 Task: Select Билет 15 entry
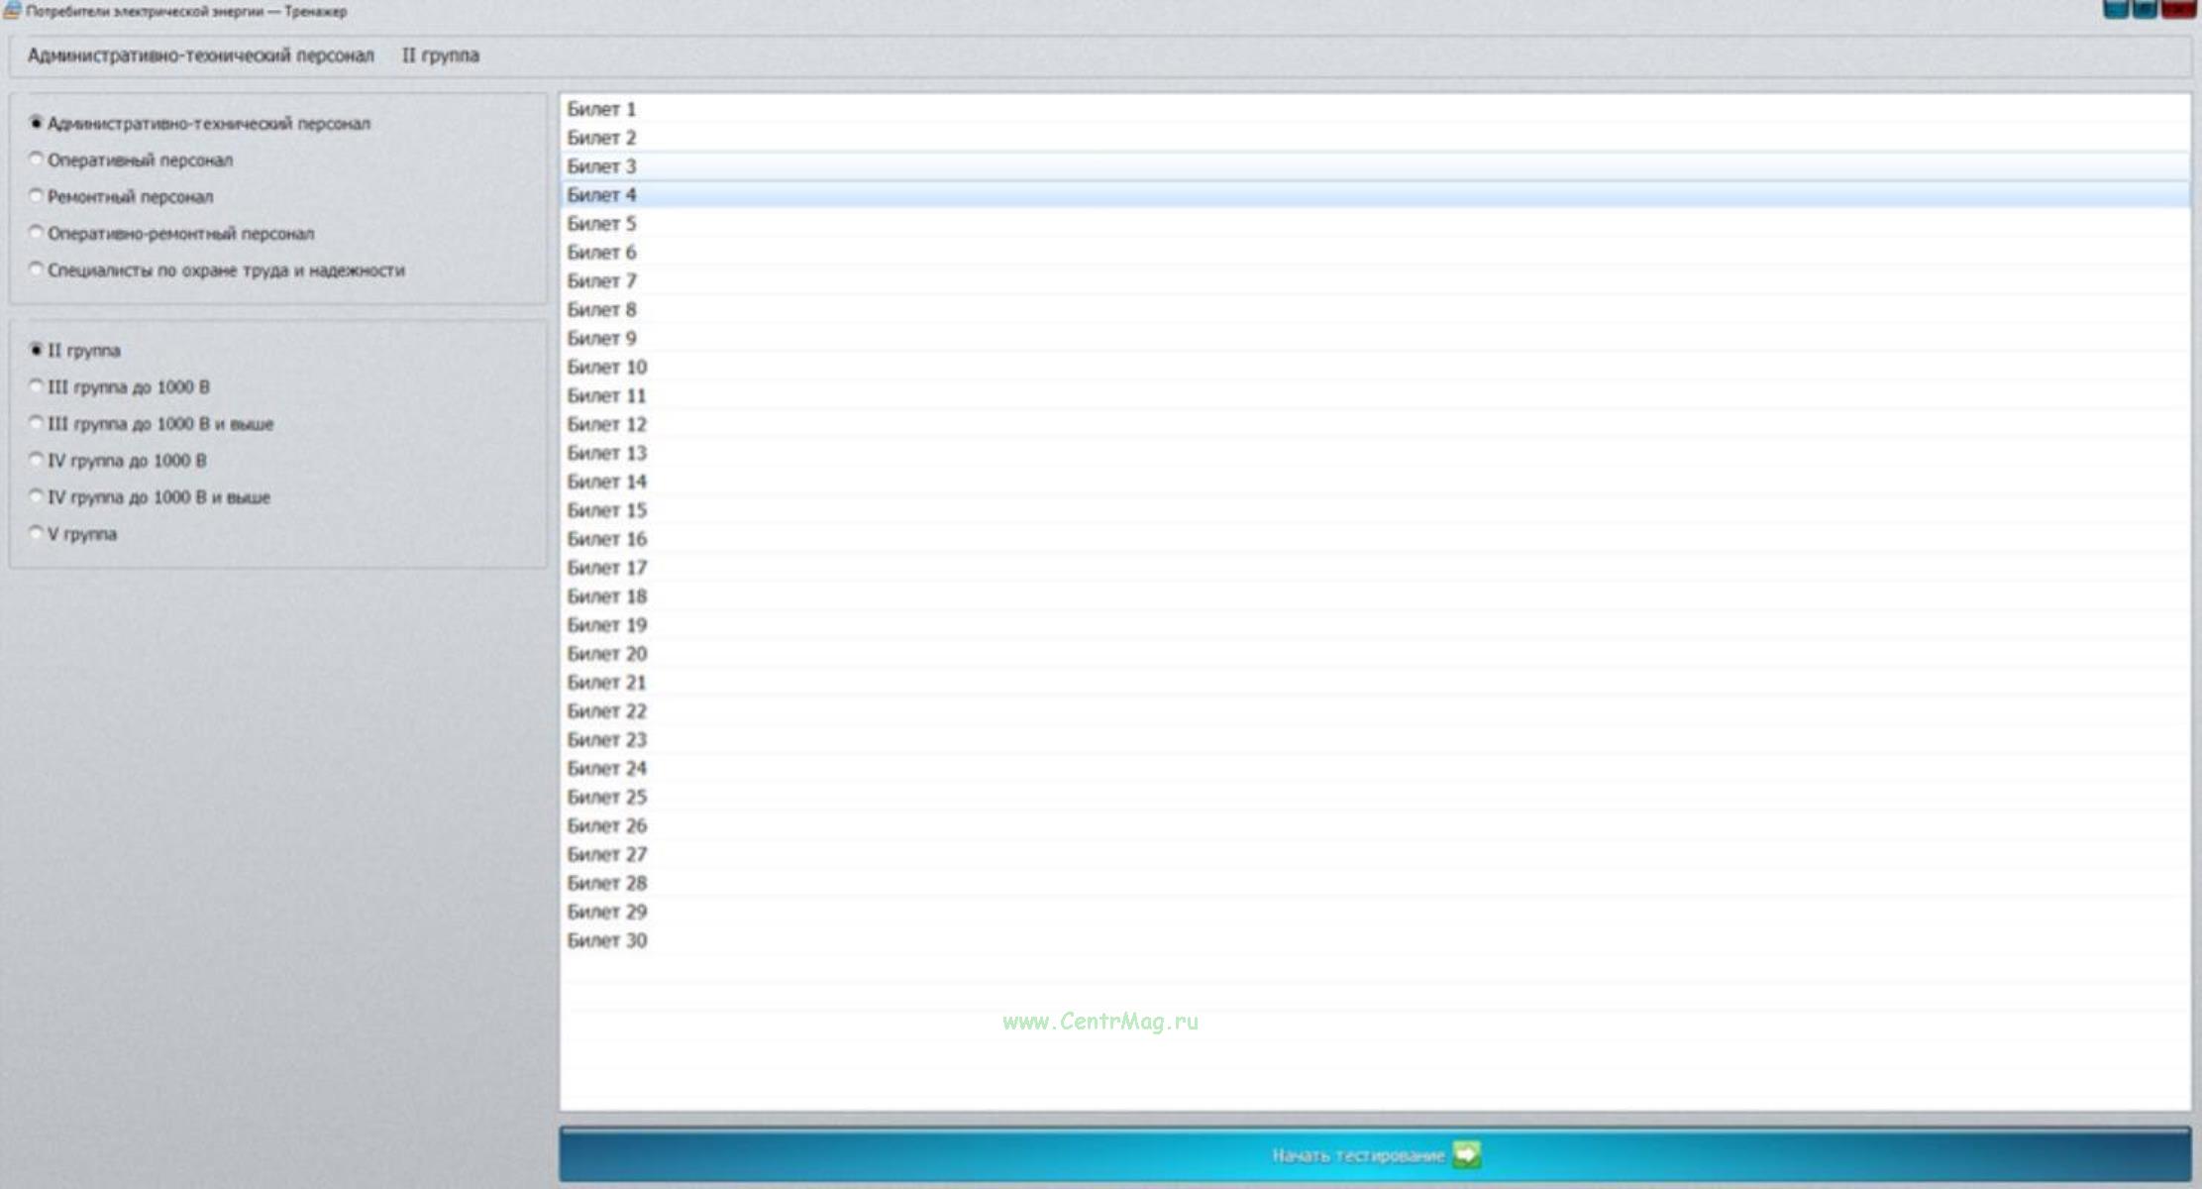(606, 510)
